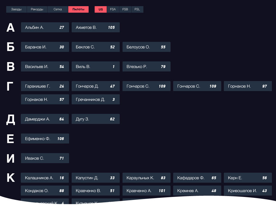The image size is (276, 205).
Task: Select the Сетка tab
Action: [58, 10]
